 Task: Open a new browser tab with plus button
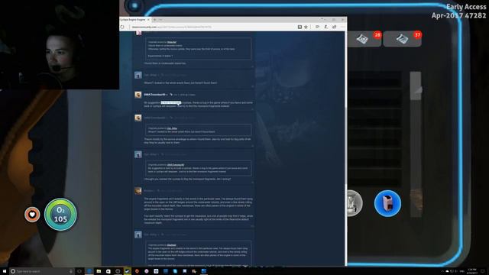pos(154,20)
